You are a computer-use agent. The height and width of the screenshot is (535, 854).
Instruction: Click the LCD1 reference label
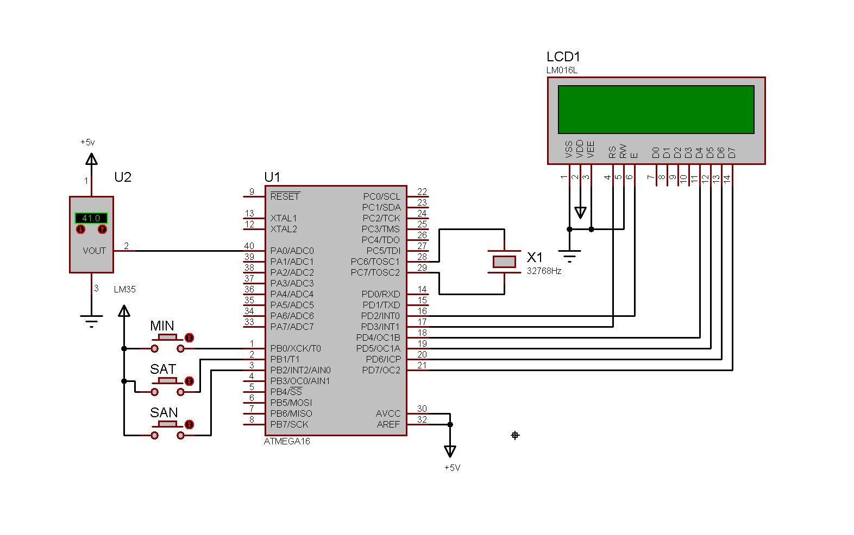point(563,56)
